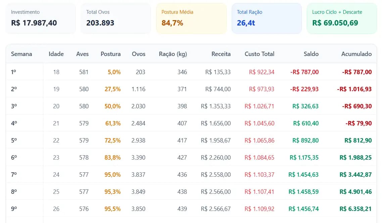Image resolution: width=382 pixels, height=223 pixels.
Task: Click the R$ 1.958,67 receita cell
Action: pyautogui.click(x=216, y=141)
